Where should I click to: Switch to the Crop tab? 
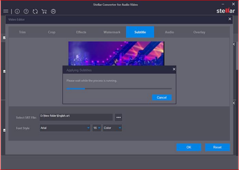pos(52,32)
